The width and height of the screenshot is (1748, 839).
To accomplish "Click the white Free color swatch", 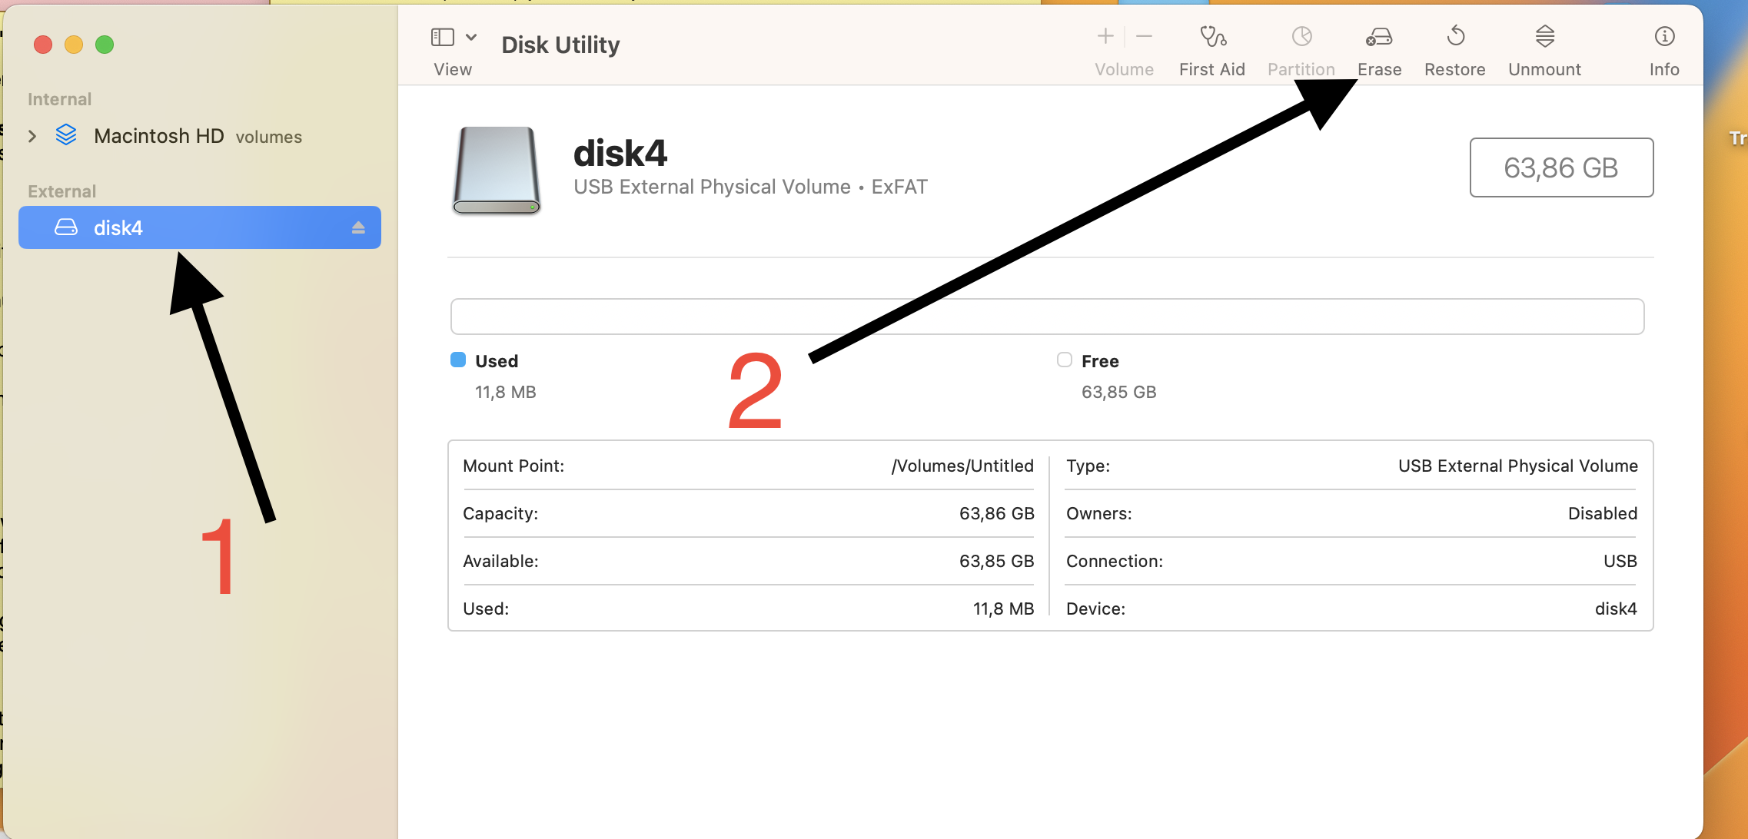I will point(1065,360).
